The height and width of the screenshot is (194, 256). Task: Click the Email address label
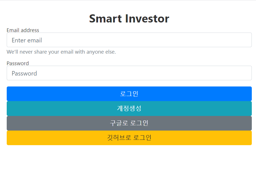pos(23,30)
